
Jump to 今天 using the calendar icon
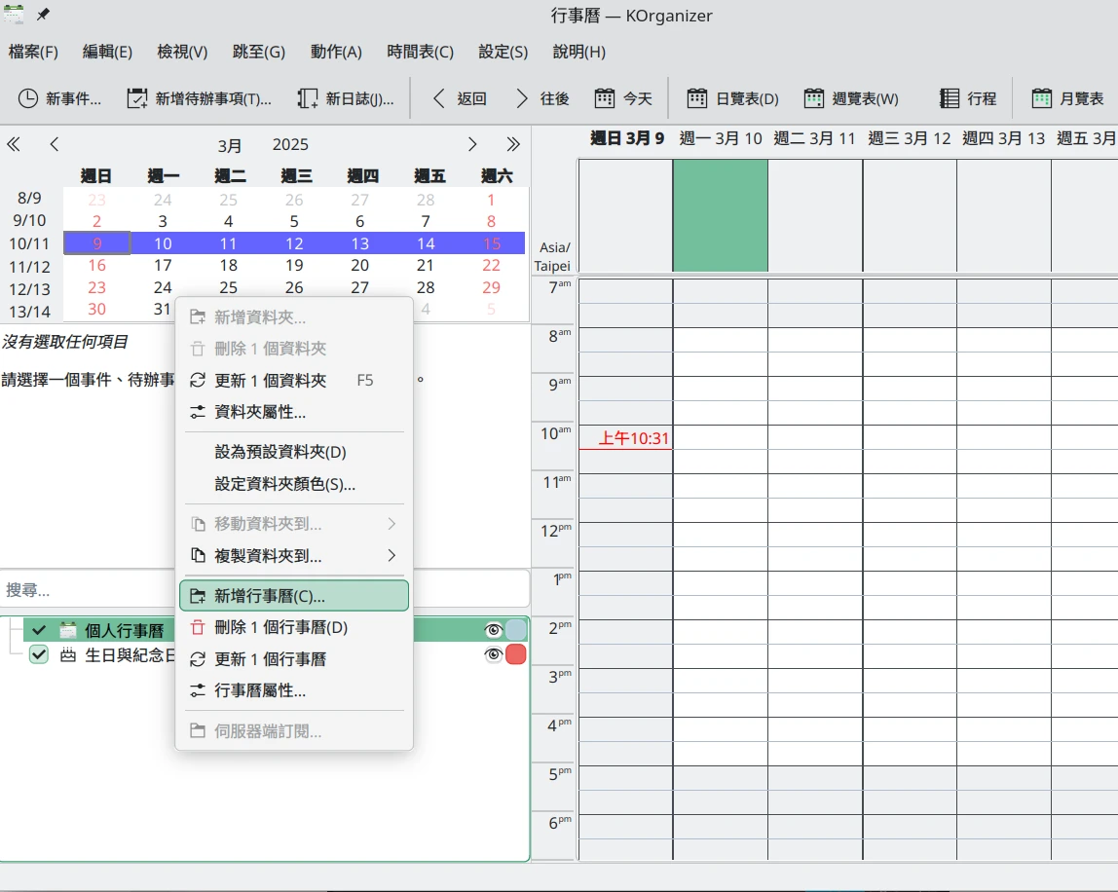(x=605, y=98)
